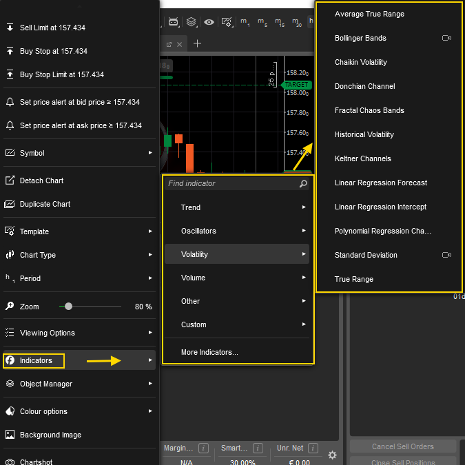This screenshot has height=465, width=465.
Task: Click the chart settings gear icon in toolbar
Action: click(x=227, y=22)
